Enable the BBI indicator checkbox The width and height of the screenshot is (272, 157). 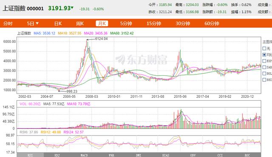tap(264, 80)
